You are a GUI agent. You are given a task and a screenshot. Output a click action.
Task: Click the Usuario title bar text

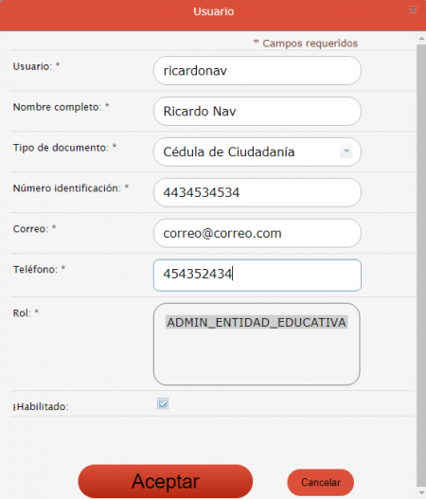click(214, 11)
